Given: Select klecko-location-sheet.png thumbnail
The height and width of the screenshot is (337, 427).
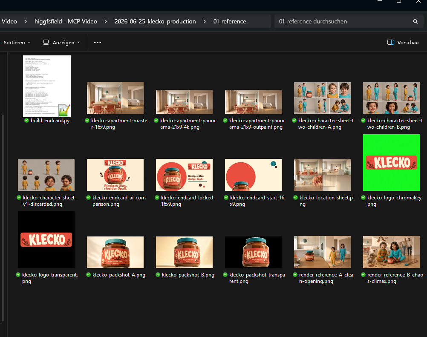Looking at the screenshot, I should tap(323, 175).
